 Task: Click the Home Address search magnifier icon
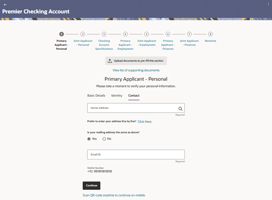180,109
